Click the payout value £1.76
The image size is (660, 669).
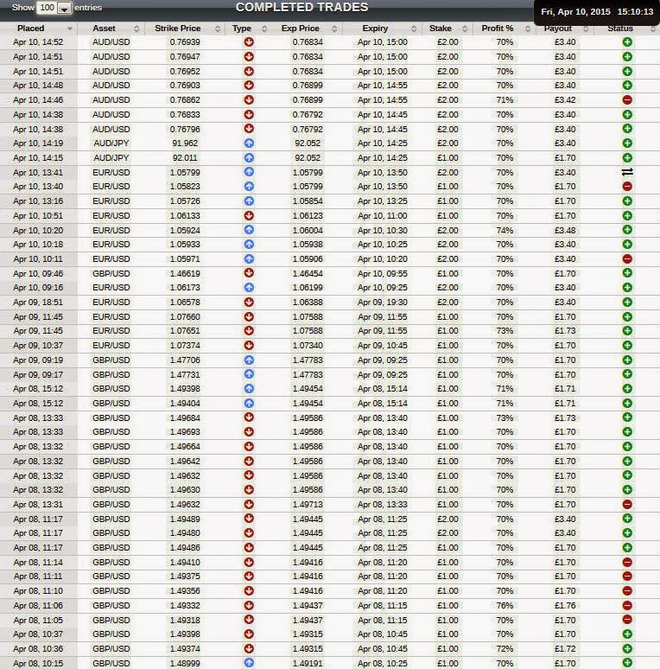(x=565, y=605)
